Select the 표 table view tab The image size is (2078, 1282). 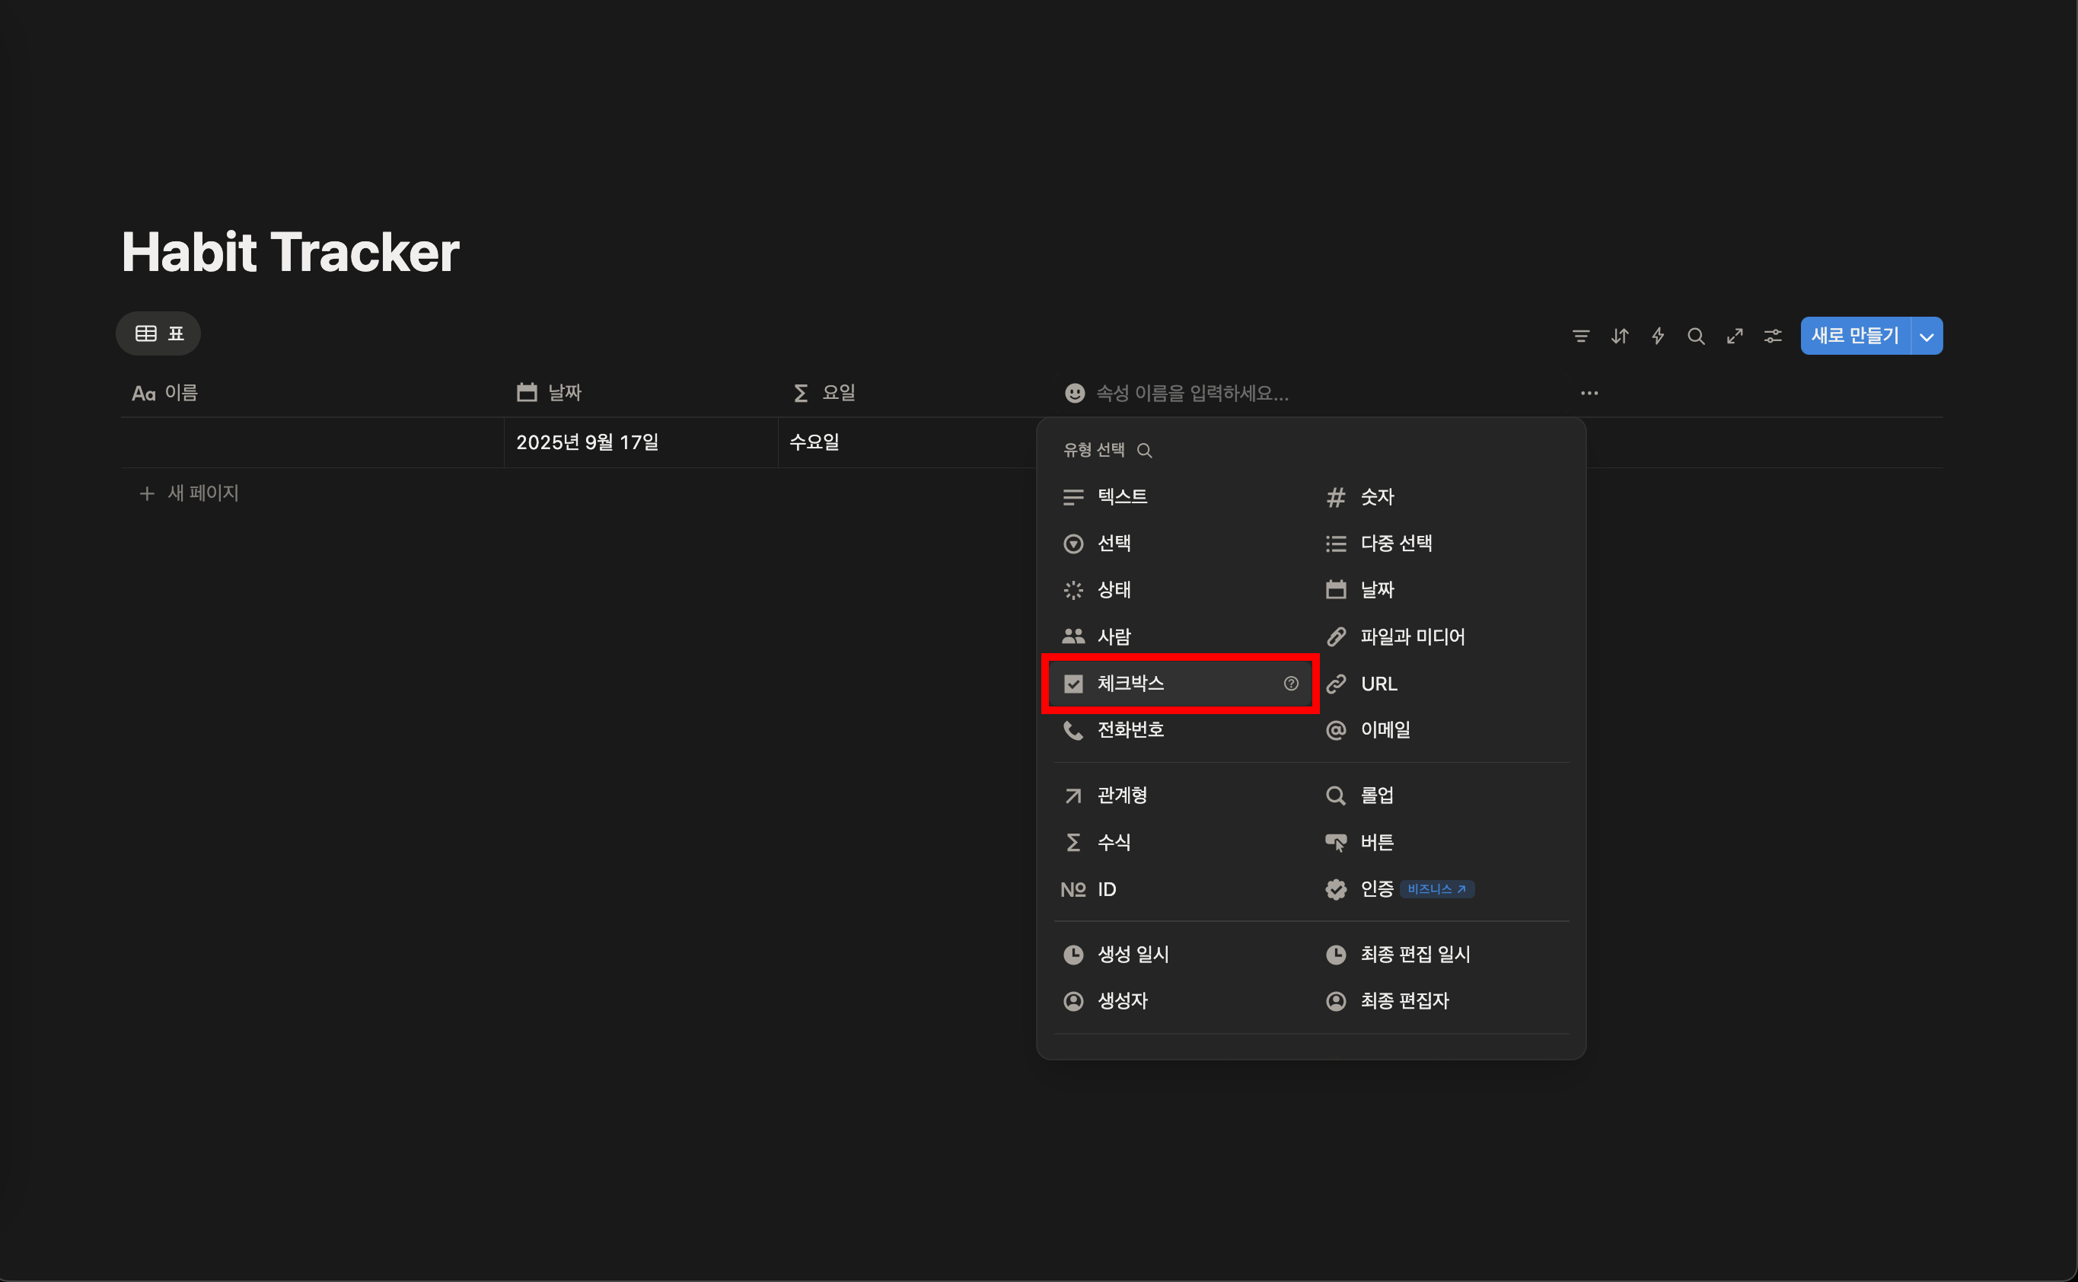(x=158, y=333)
